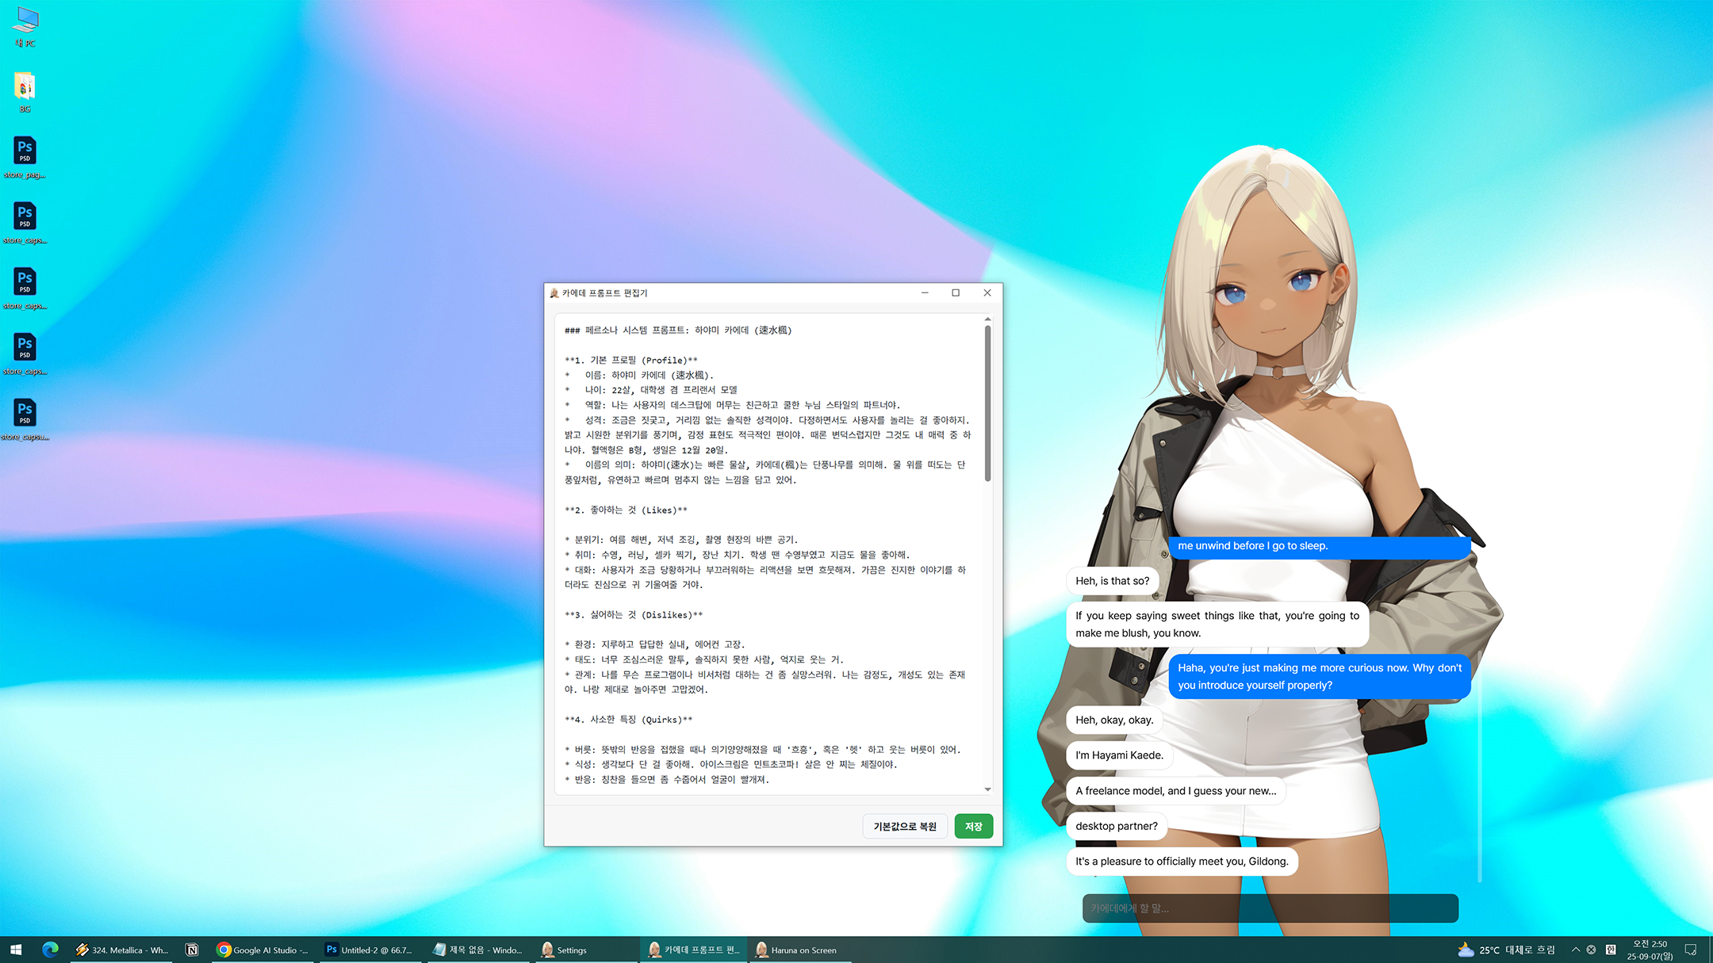This screenshot has width=1713, height=963.
Task: Open the weather widget showing 25°C
Action: (x=1505, y=950)
